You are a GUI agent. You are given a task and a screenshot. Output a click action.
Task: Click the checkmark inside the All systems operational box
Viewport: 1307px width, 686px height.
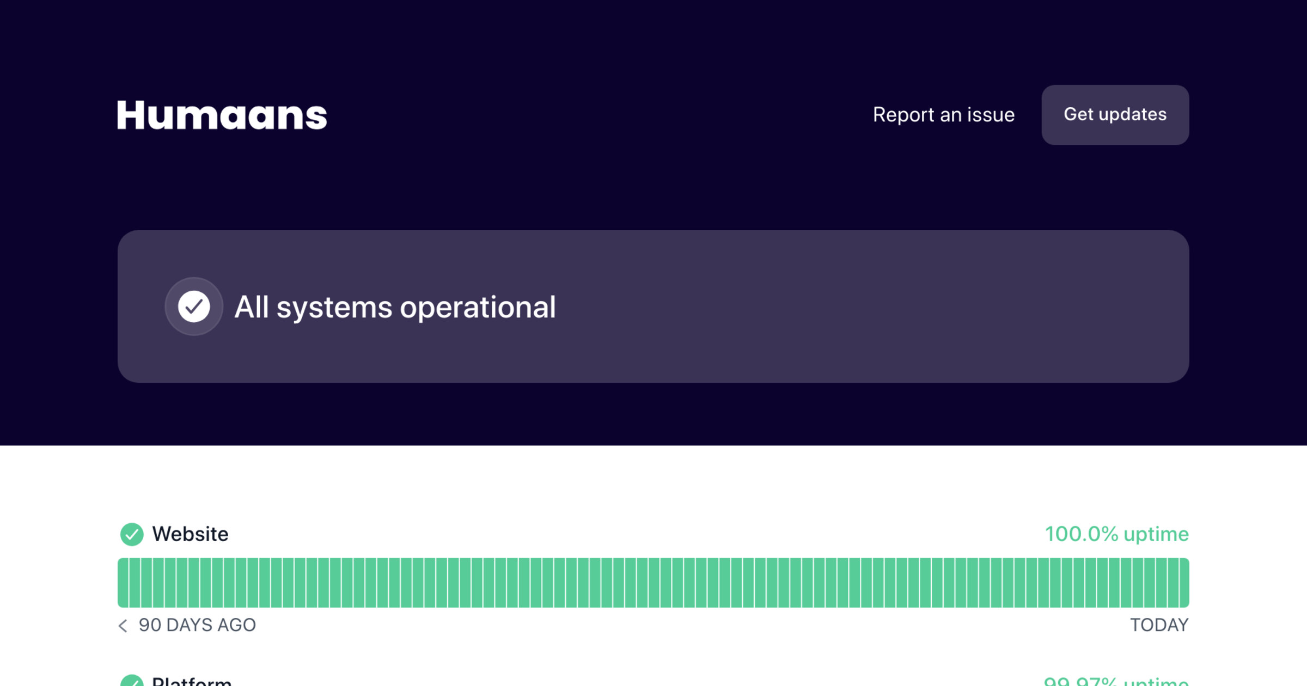click(194, 306)
